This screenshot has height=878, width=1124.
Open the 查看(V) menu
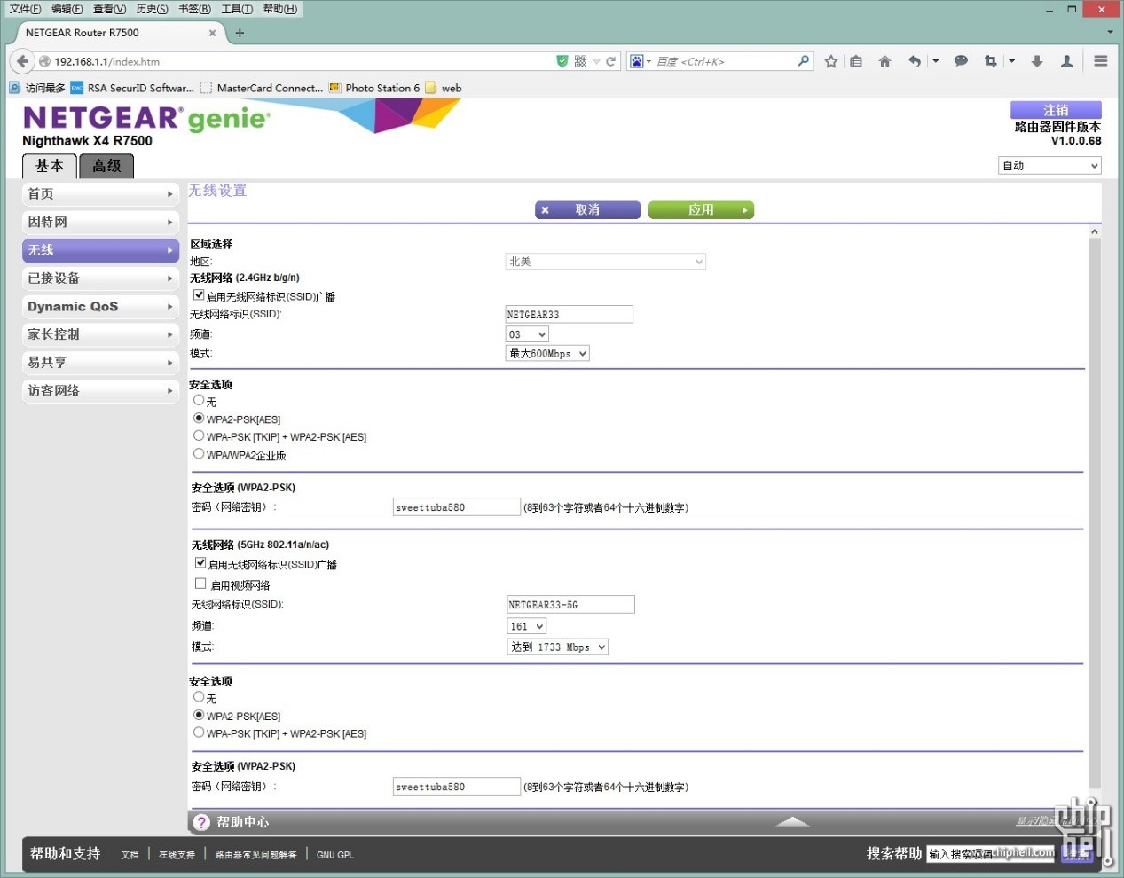pos(110,9)
